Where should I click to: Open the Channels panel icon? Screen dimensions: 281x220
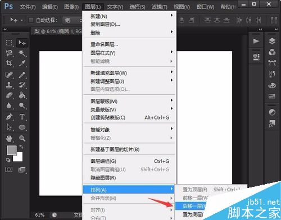pos(272,52)
